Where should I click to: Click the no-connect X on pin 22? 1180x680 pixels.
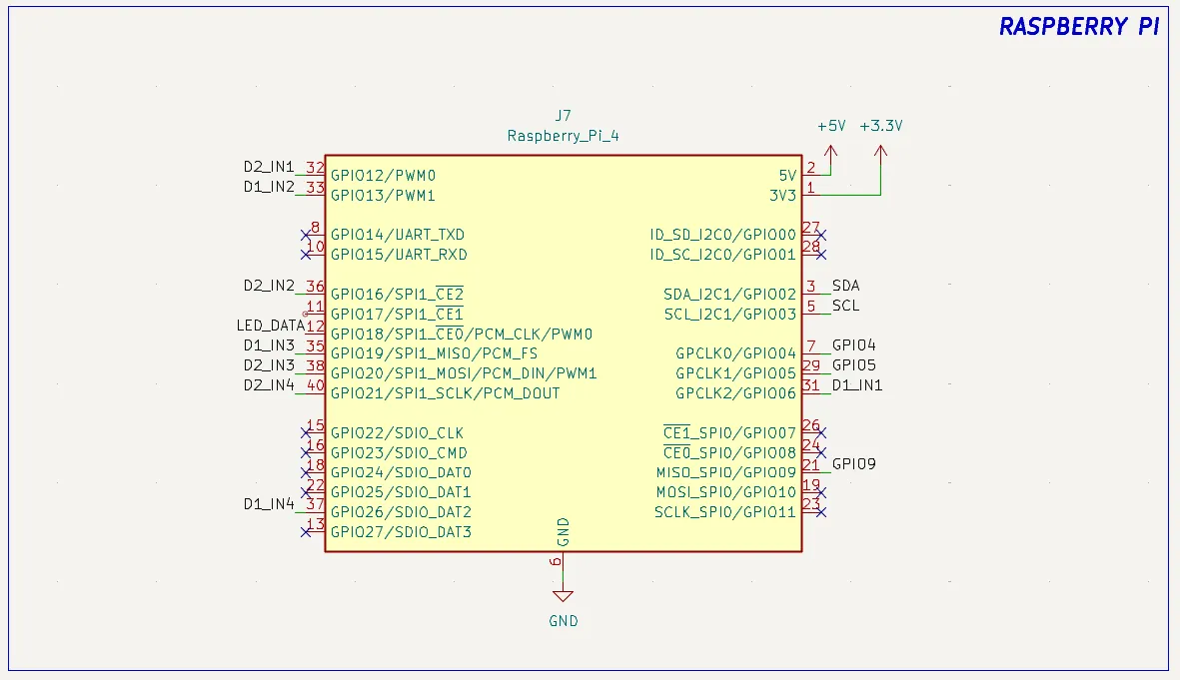pos(306,492)
